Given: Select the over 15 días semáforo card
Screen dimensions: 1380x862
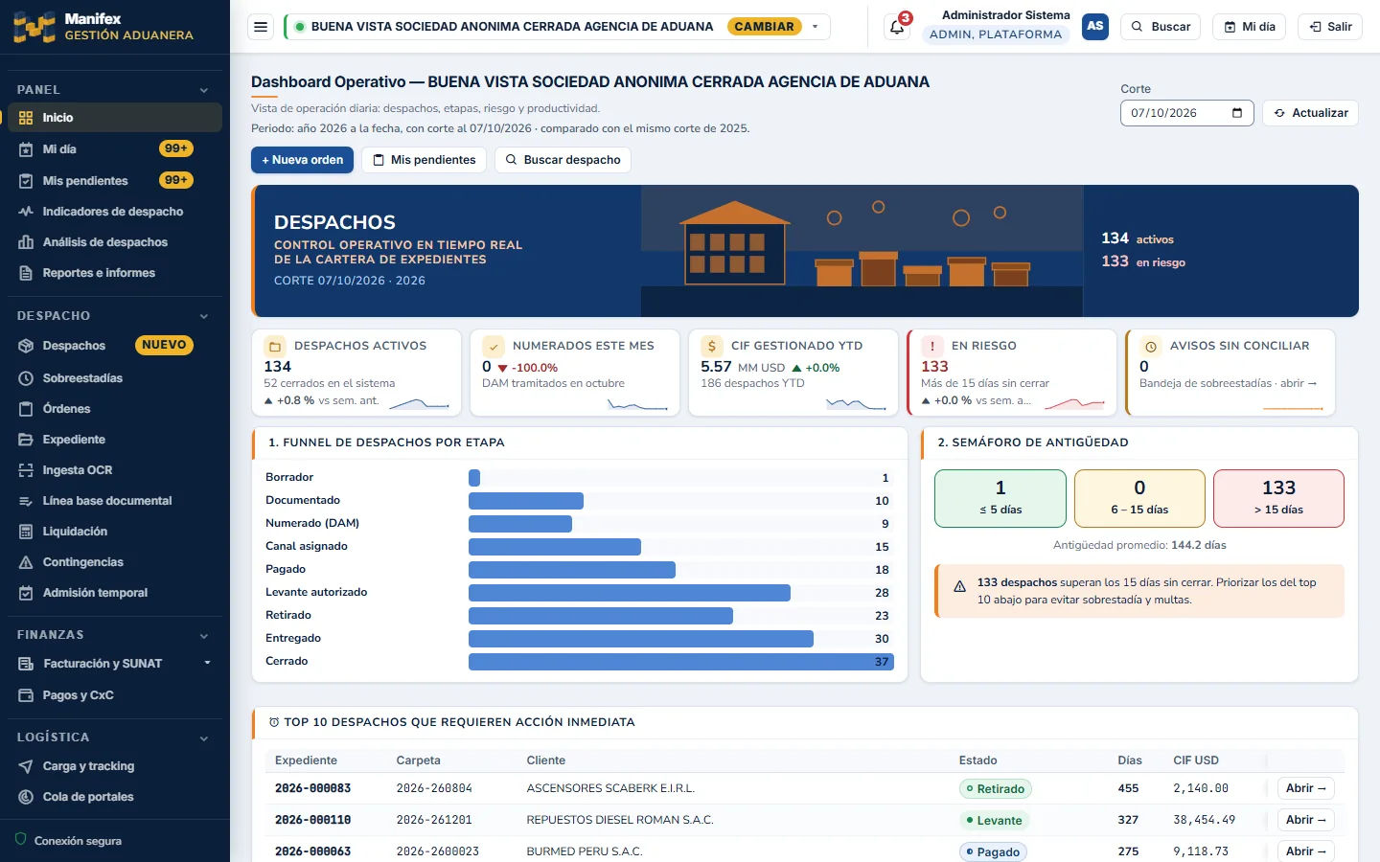Looking at the screenshot, I should (x=1278, y=498).
